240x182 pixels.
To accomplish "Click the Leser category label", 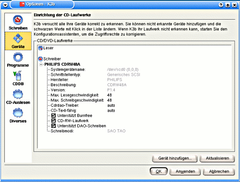I will [x=48, y=48].
